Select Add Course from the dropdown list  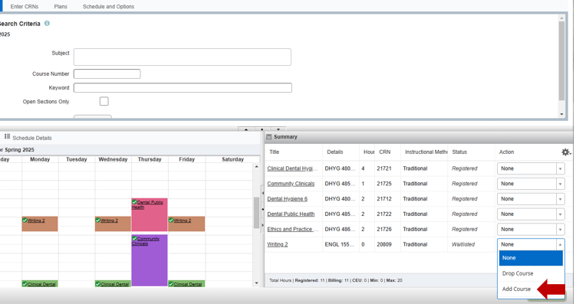click(x=516, y=289)
